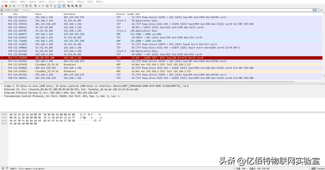This screenshot has height=170, width=325.
Task: Start a new live capture
Action: 2,6
